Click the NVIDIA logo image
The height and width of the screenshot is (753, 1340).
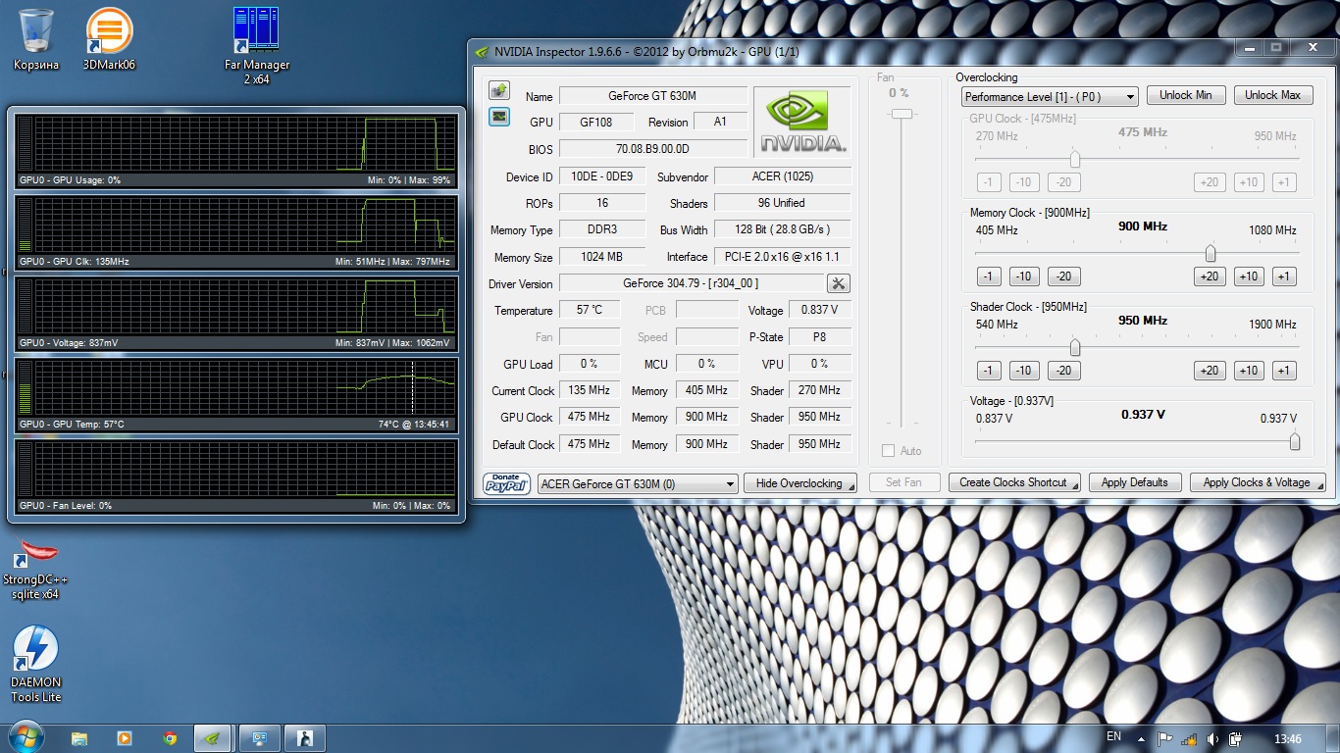click(x=801, y=122)
